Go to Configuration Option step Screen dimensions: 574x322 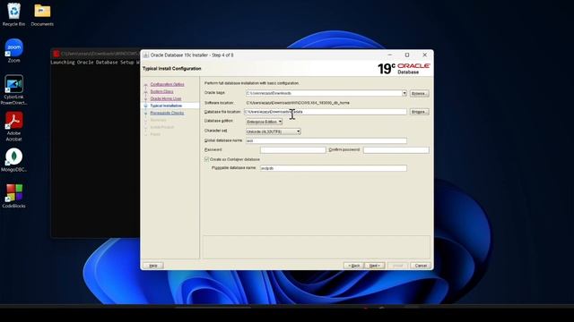pyautogui.click(x=167, y=84)
